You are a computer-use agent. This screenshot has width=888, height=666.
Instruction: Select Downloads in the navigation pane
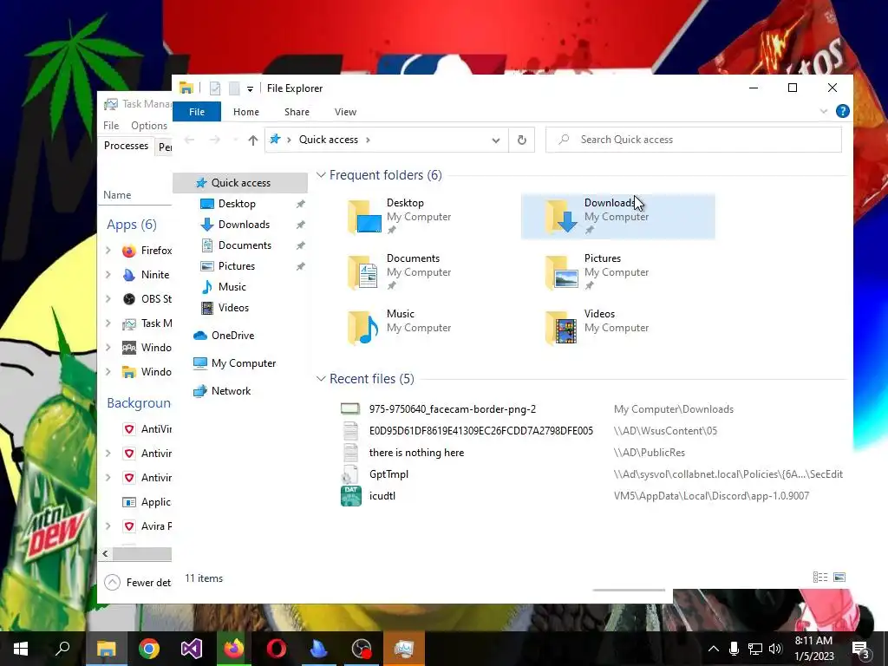click(244, 225)
